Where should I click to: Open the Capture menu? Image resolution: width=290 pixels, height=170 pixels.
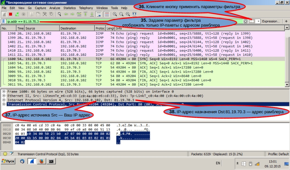click(40, 8)
